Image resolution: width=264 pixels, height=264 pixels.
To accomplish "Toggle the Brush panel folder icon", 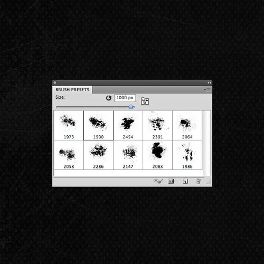I will pos(145,101).
